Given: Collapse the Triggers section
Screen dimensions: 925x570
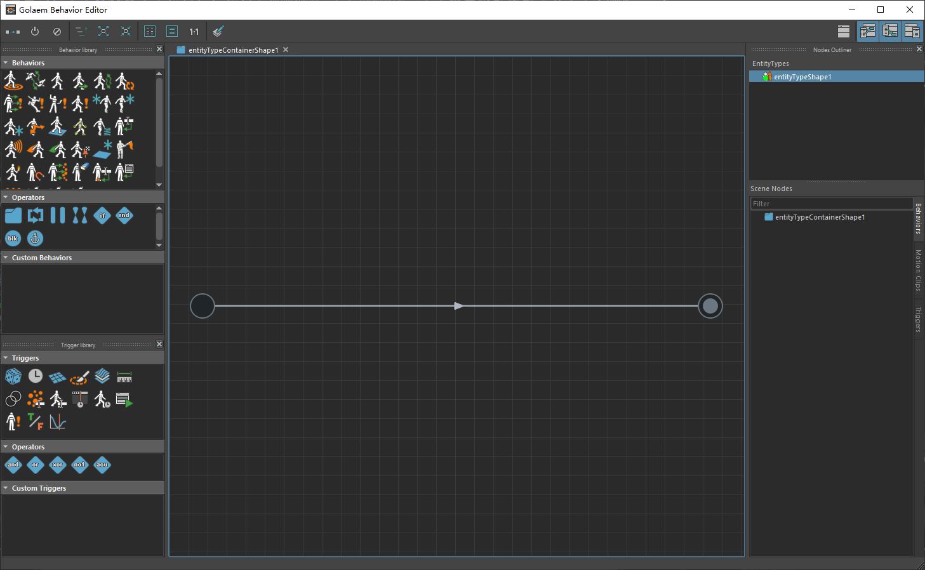Looking at the screenshot, I should (x=6, y=358).
